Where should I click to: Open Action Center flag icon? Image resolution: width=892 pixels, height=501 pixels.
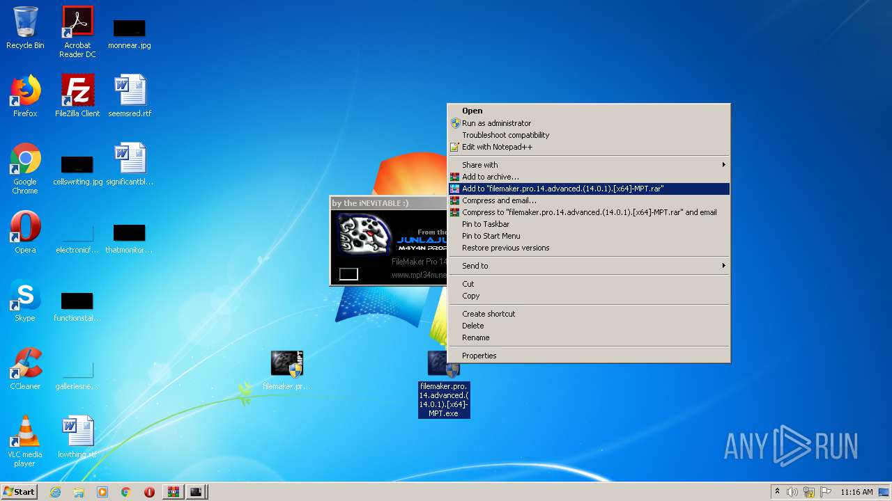(825, 492)
